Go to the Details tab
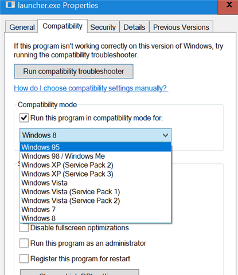This screenshot has height=275, width=238. 134,27
